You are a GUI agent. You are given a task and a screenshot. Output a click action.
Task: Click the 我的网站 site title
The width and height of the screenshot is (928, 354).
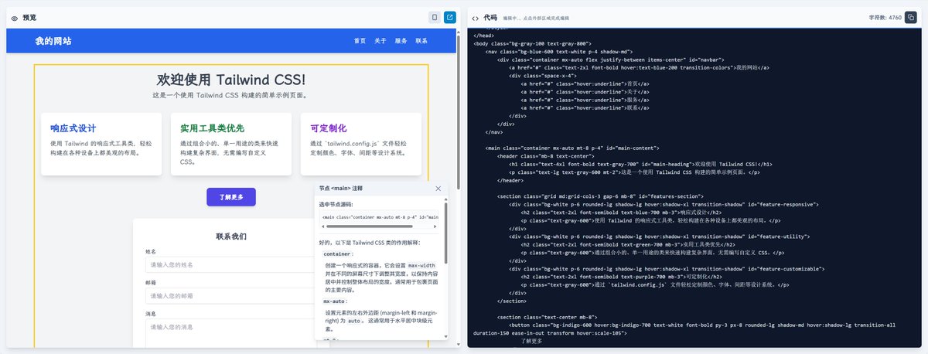pos(53,41)
